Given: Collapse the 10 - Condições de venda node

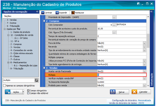Looking at the screenshot, I should 8,35.
